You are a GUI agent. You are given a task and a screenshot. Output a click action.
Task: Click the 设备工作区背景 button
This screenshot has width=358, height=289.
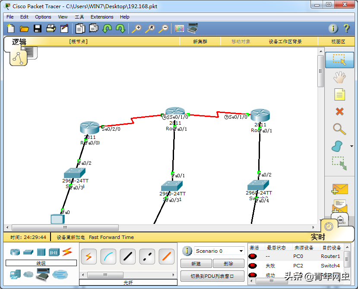tap(285, 41)
